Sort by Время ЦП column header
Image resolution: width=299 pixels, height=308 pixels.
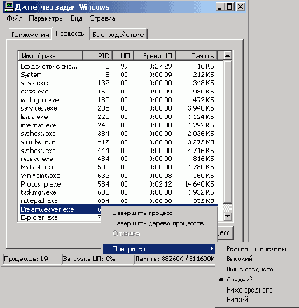[x=155, y=56]
